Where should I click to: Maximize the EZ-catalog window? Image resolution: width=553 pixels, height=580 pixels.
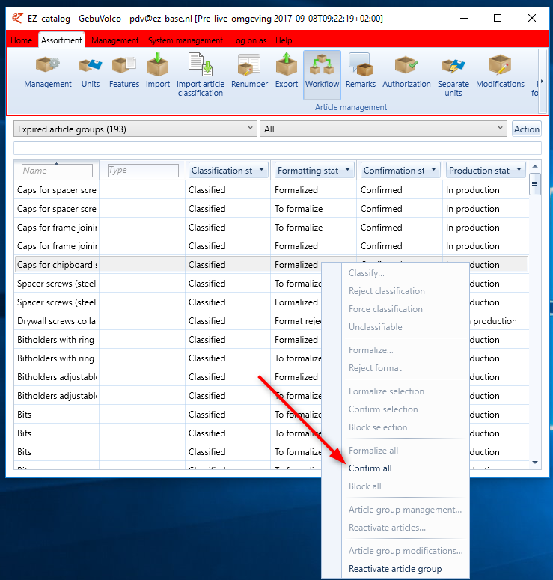coord(498,18)
